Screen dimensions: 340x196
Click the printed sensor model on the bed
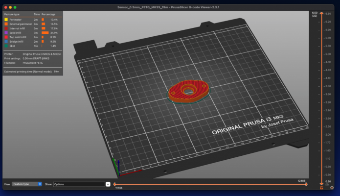pos(188,91)
